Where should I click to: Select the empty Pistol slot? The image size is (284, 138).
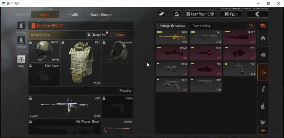pos(118,107)
